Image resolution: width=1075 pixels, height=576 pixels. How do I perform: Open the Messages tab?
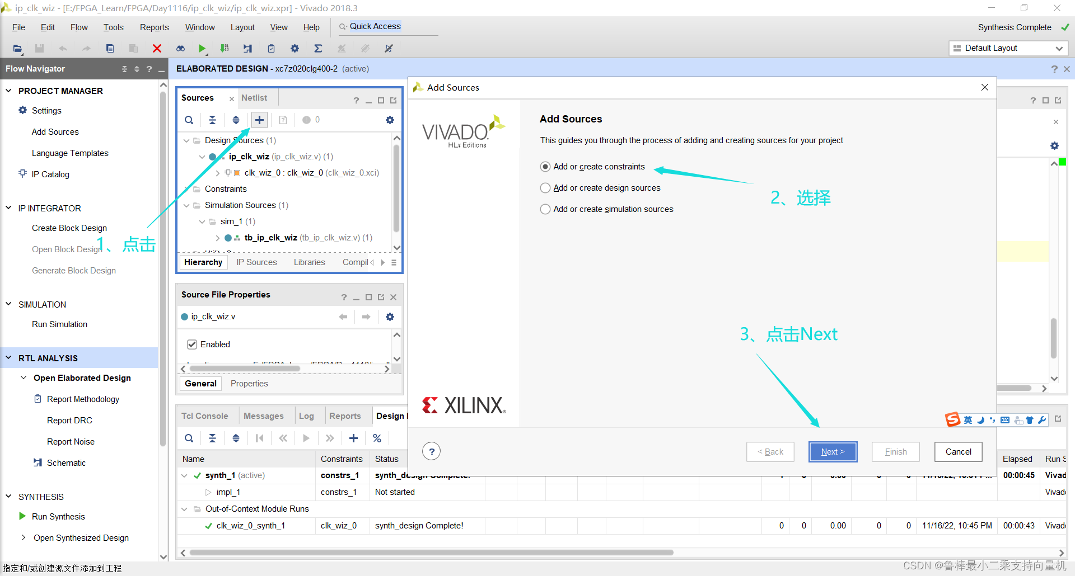coord(263,416)
